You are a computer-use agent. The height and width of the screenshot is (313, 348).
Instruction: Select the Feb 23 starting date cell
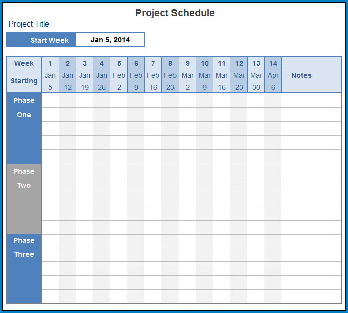170,81
